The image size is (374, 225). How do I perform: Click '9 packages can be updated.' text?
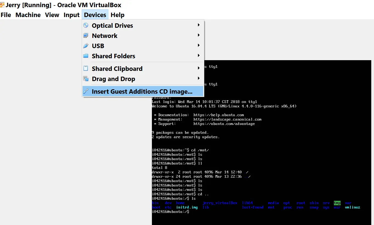180,132
